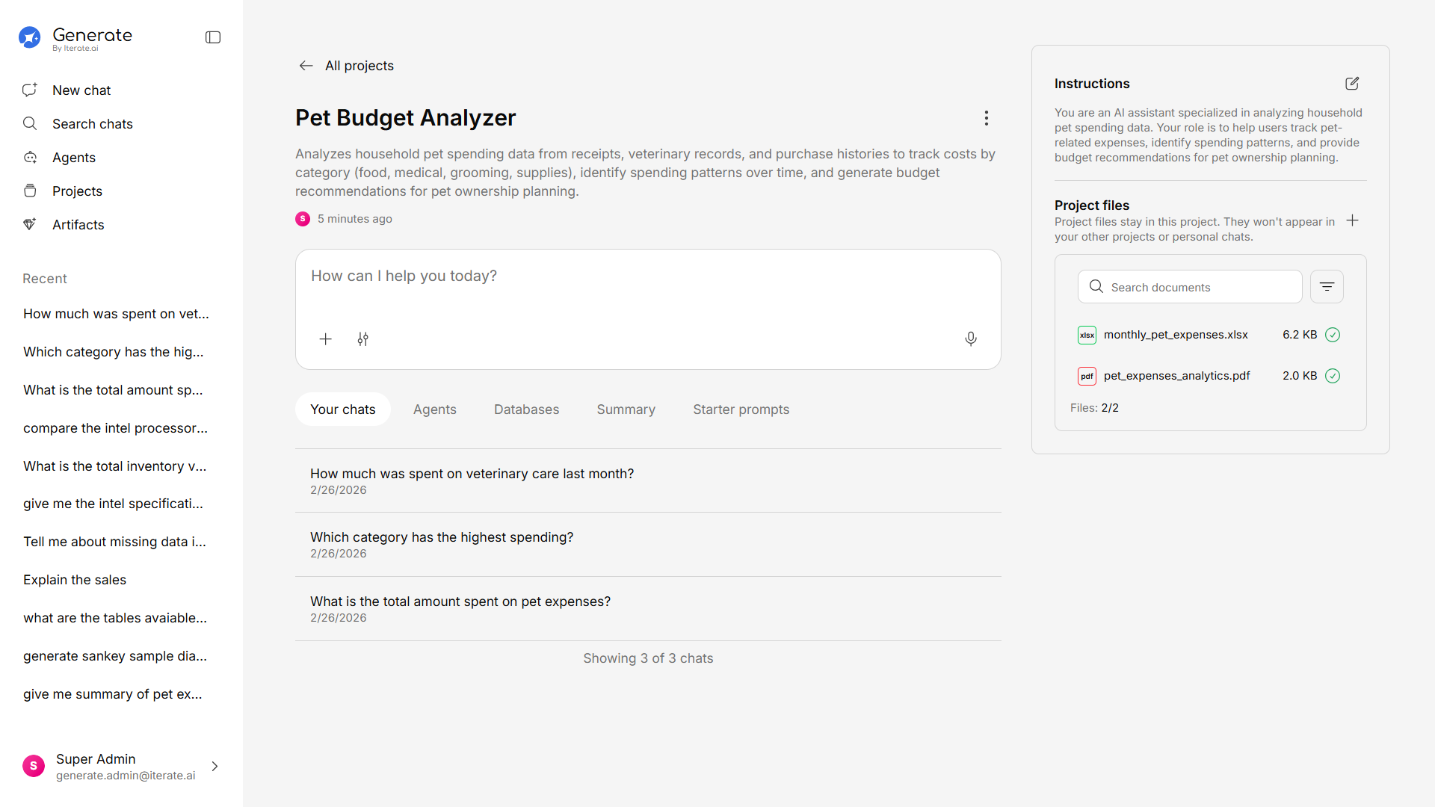Open Agents in the sidebar
1435x807 pixels.
[x=74, y=158]
